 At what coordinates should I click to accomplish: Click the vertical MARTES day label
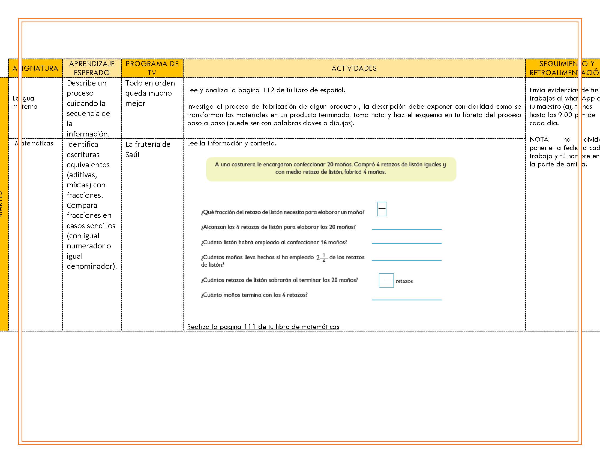pyautogui.click(x=1, y=204)
